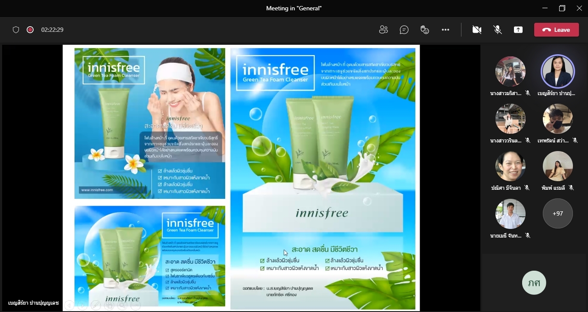Image resolution: width=588 pixels, height=312 pixels.
Task: Select the นายเมธี participant avatar
Action: 511,213
